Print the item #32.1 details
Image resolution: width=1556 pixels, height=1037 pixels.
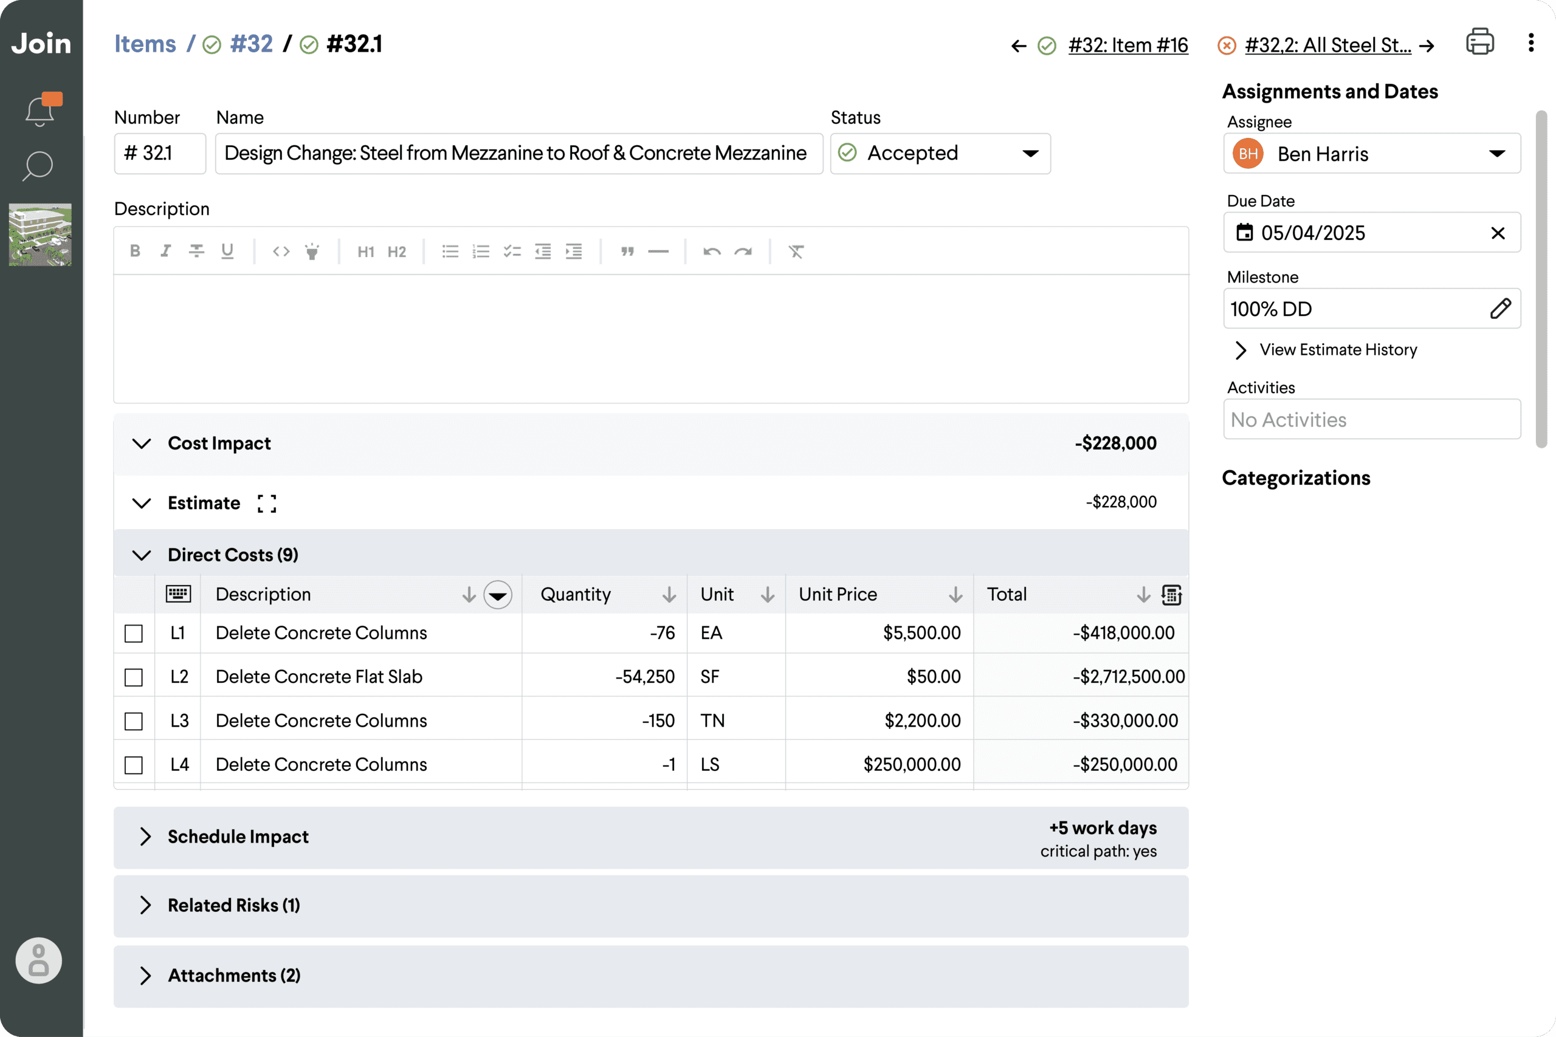coord(1480,42)
